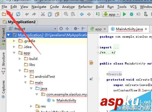Click the Redo arrow icon
This screenshot has height=112, width=152.
tap(34, 14)
